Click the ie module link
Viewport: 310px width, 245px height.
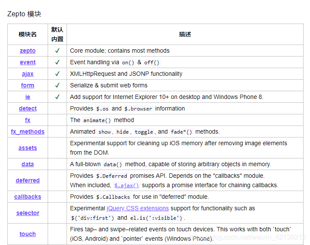tap(27, 97)
